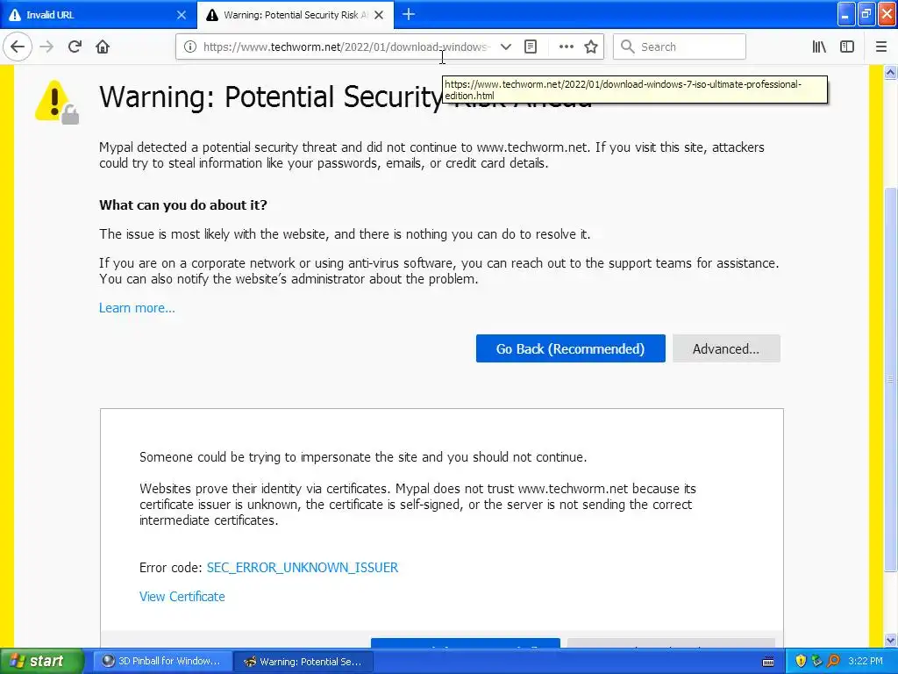Close the Invalid URL tab
Image resolution: width=898 pixels, height=674 pixels.
click(x=182, y=15)
